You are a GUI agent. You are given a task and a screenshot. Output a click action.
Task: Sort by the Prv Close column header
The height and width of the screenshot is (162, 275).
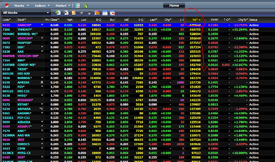52,20
